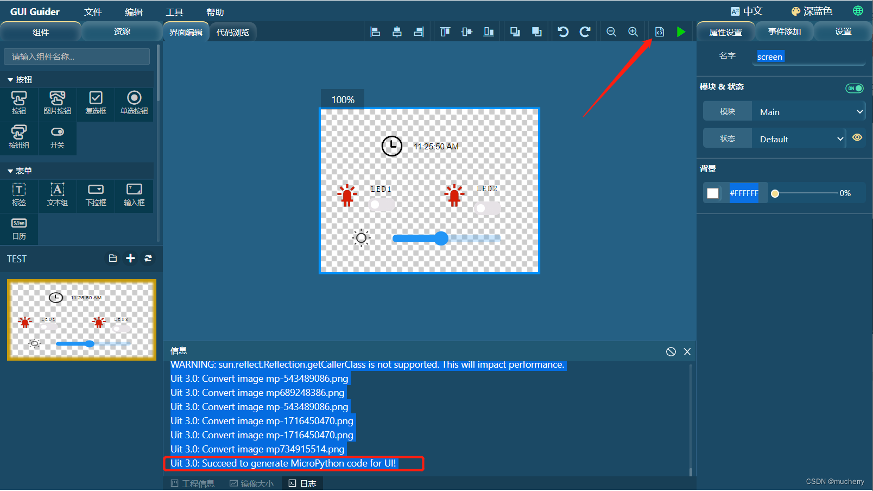The width and height of the screenshot is (873, 491).
Task: Switch to the 资源 tab
Action: click(122, 32)
